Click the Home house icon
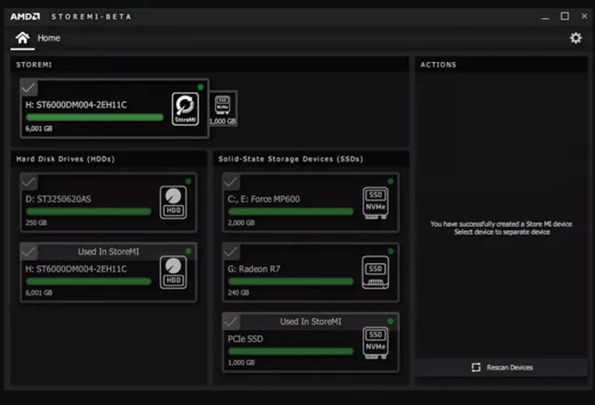 tap(22, 38)
